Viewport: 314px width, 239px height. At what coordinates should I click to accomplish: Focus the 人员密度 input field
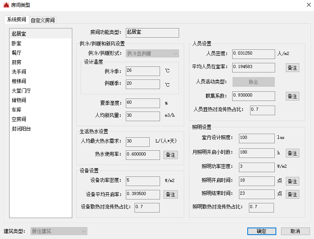tap(254, 54)
